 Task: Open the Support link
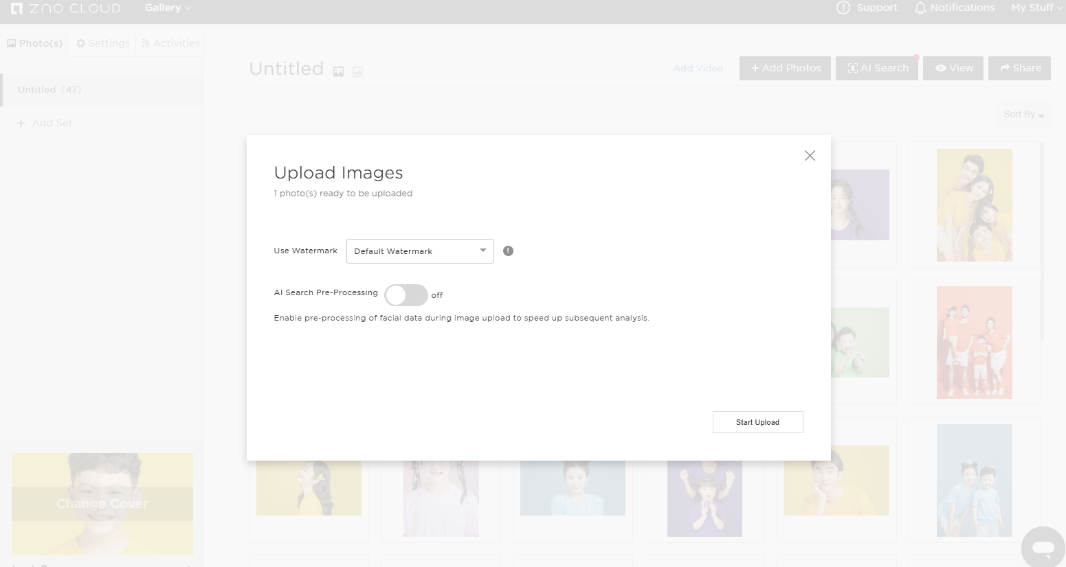point(867,8)
